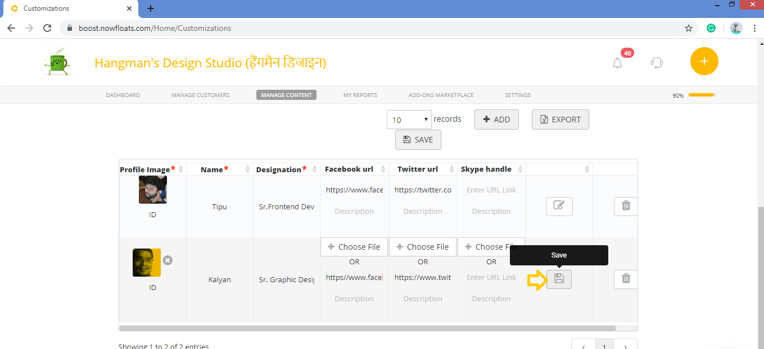Screen dimensions: 764x349
Task: Open the Chrome profile avatar
Action: pos(736,28)
